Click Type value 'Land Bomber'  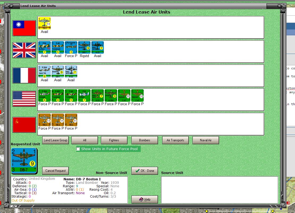(x=87, y=182)
